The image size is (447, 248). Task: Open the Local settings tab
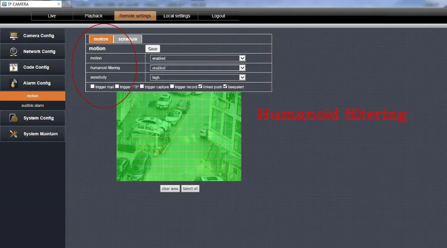[x=177, y=16]
